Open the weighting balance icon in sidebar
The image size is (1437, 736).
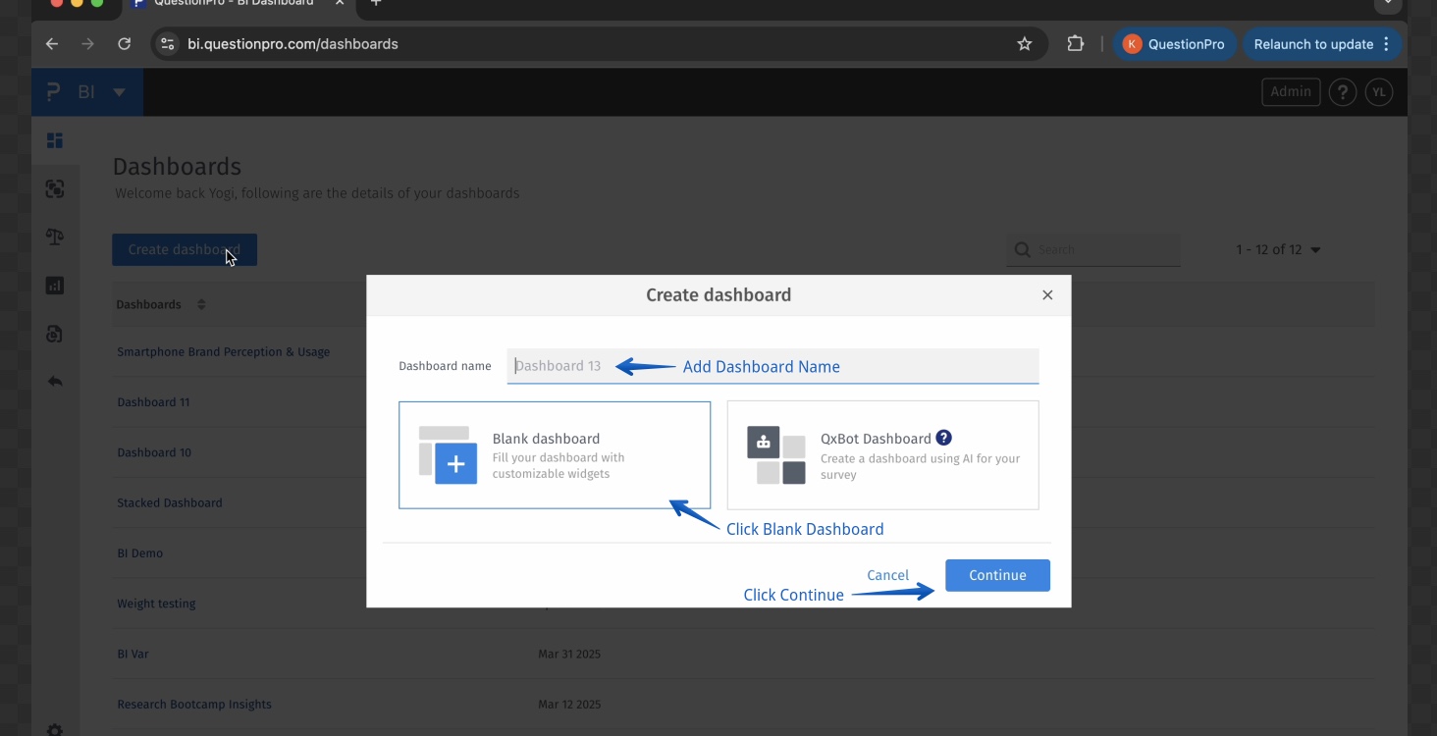tap(55, 237)
